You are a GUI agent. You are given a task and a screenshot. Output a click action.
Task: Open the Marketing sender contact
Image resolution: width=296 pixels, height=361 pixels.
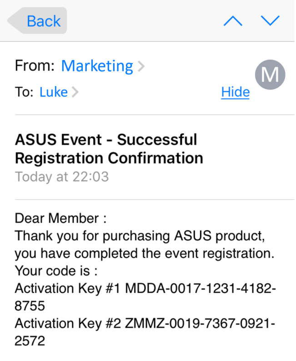click(97, 66)
